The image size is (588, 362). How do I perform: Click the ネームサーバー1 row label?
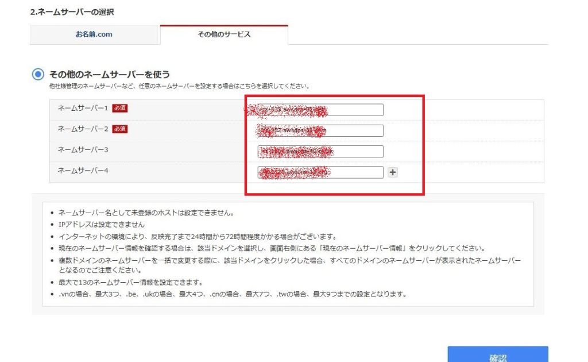tap(83, 108)
